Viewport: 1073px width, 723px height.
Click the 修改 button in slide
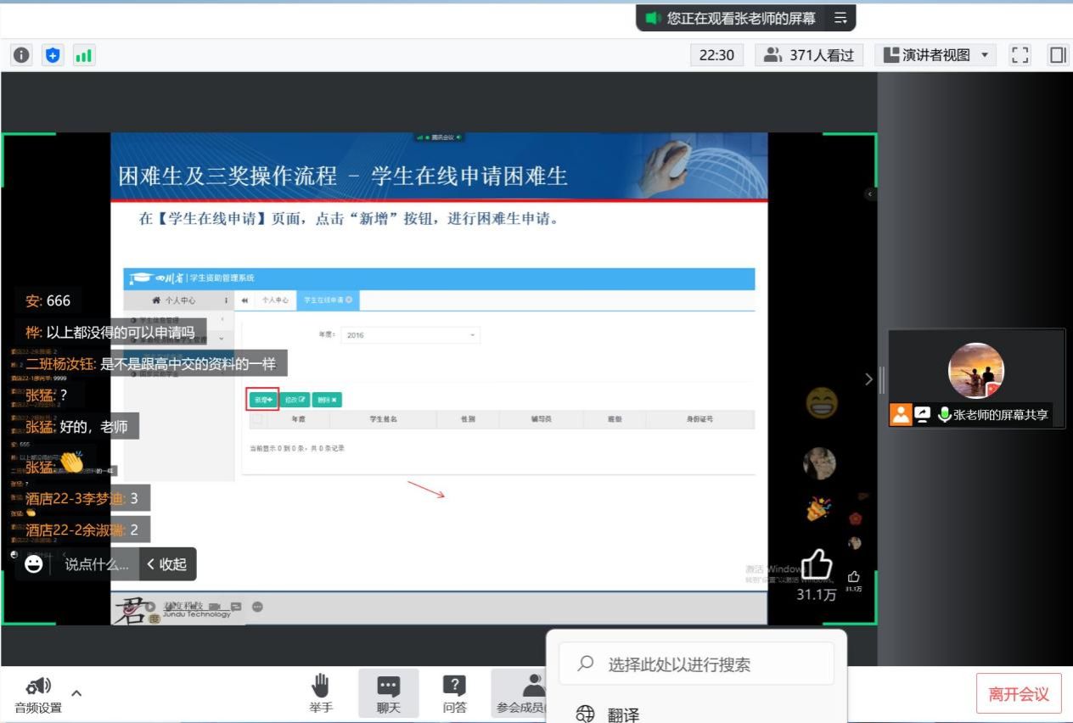[x=295, y=400]
